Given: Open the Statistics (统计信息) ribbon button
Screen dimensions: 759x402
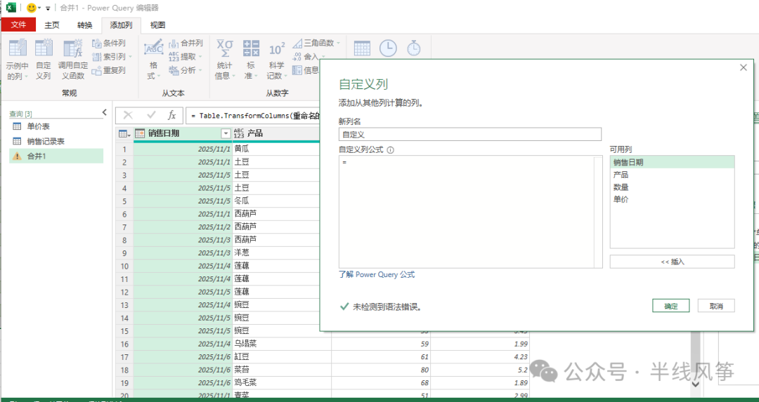Looking at the screenshot, I should pyautogui.click(x=225, y=60).
